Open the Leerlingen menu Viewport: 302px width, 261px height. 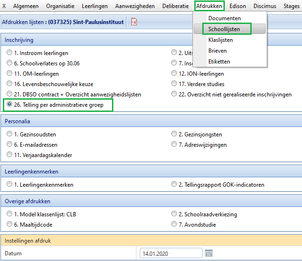coord(95,6)
